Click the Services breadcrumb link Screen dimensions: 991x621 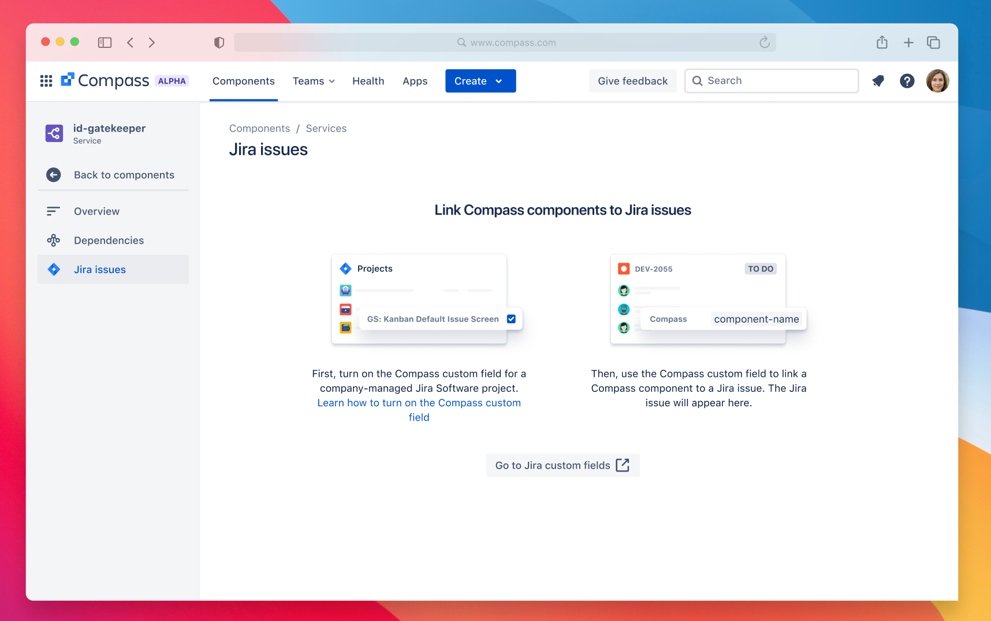(x=326, y=129)
